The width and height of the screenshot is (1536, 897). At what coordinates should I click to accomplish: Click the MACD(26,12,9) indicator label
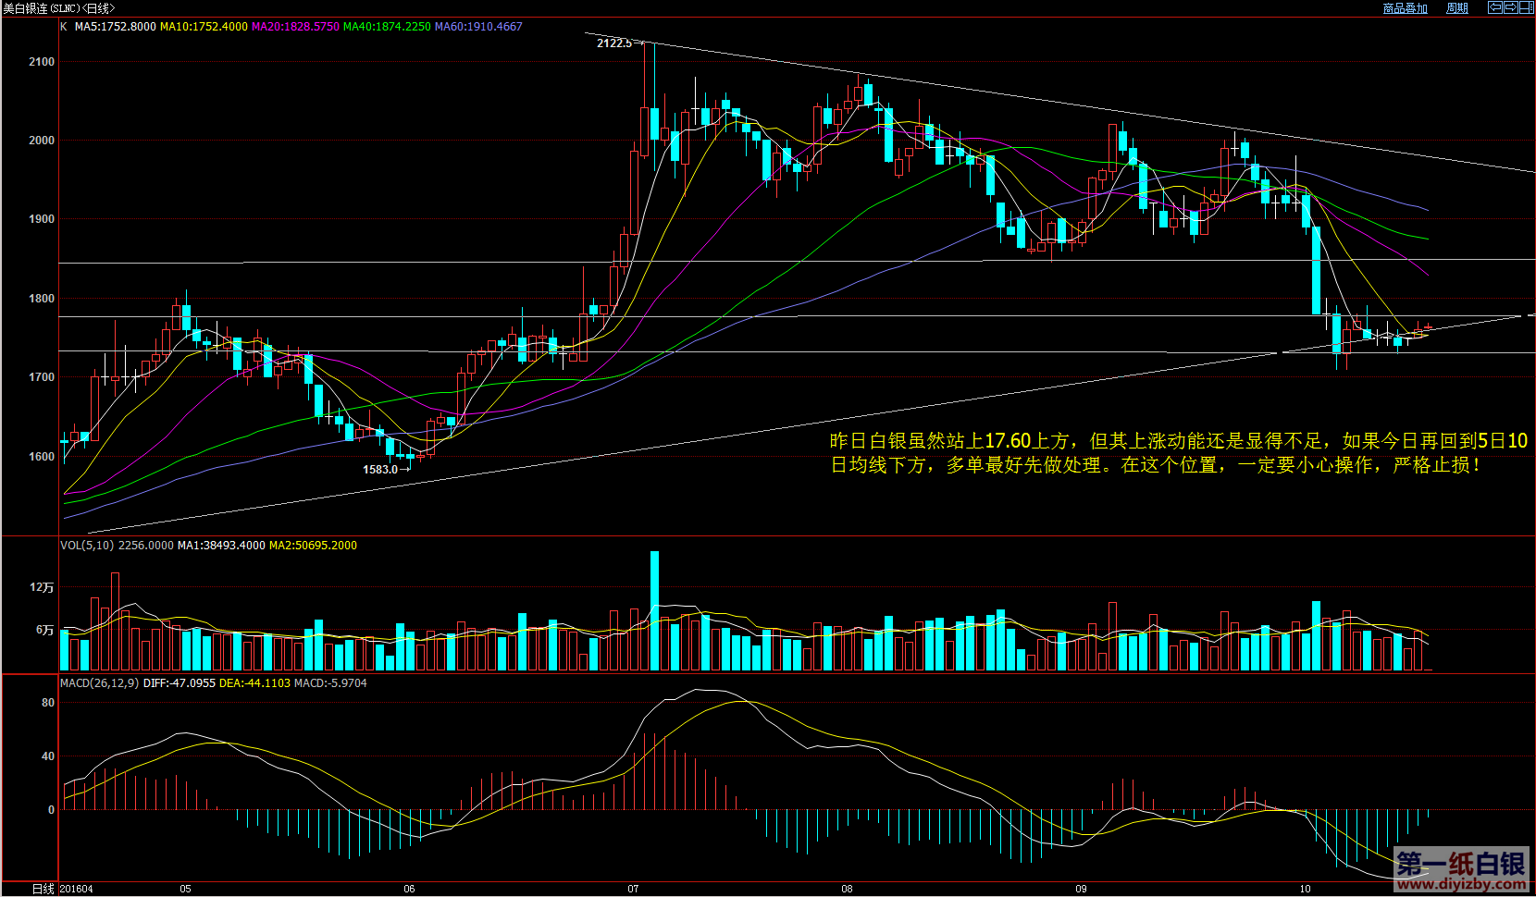click(x=100, y=683)
